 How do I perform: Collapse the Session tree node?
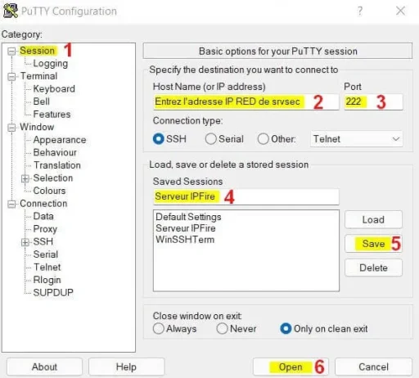pyautogui.click(x=11, y=51)
